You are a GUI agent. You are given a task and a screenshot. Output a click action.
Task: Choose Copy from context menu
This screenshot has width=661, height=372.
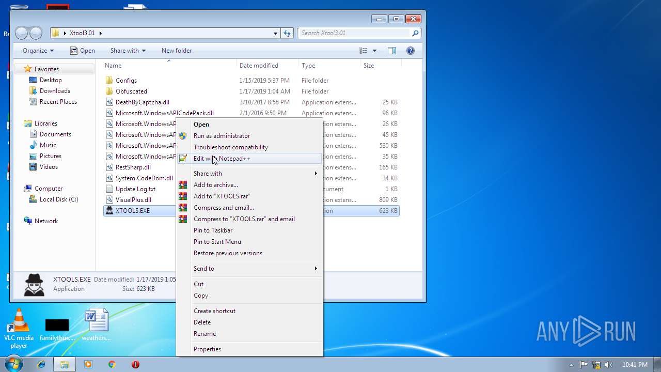click(249, 296)
